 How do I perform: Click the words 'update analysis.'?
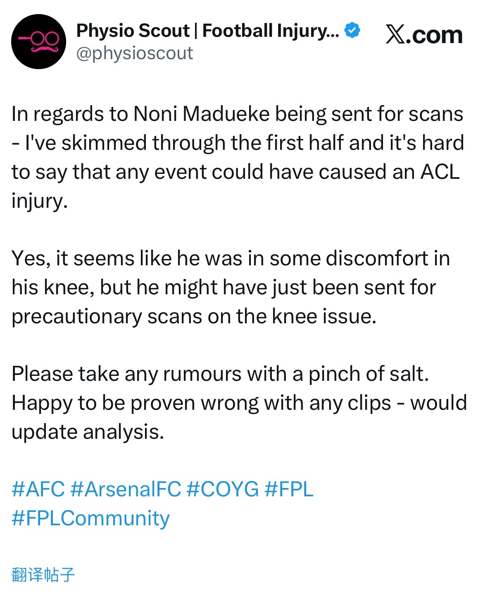[x=88, y=432]
